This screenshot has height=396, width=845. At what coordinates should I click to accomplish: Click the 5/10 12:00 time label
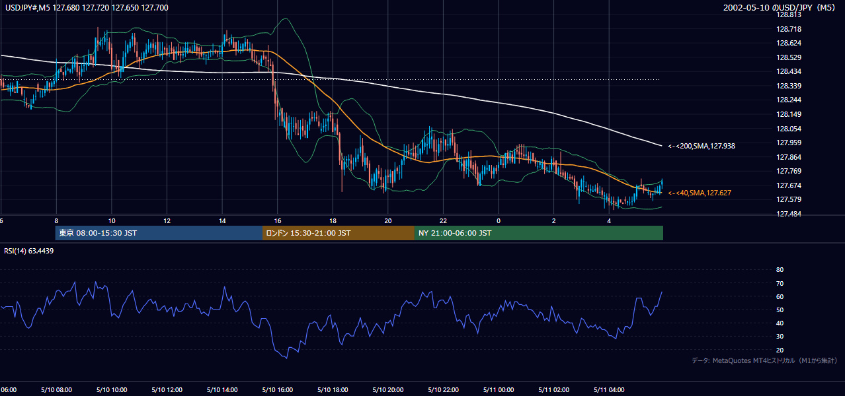point(167,389)
